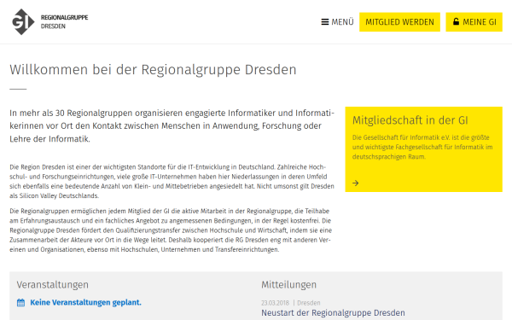Image resolution: width=512 pixels, height=320 pixels.
Task: Click the Willkommen bei der Regionalgruppe Dresden title
Action: click(153, 70)
